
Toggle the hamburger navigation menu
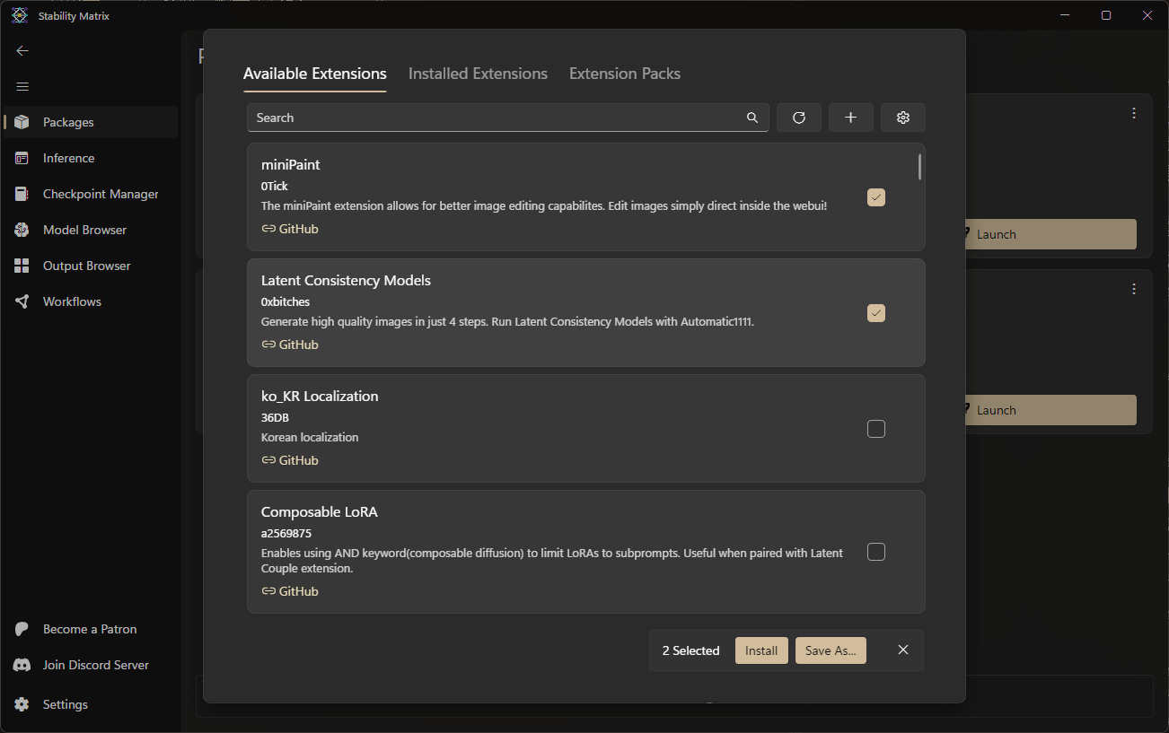point(22,86)
